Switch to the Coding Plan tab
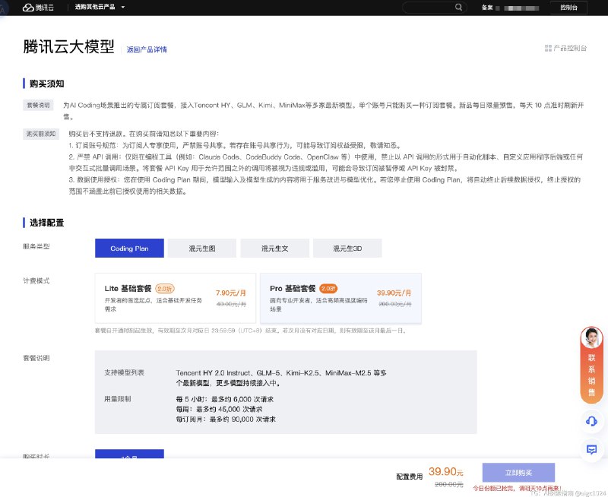The height and width of the screenshot is (497, 608). tap(129, 248)
